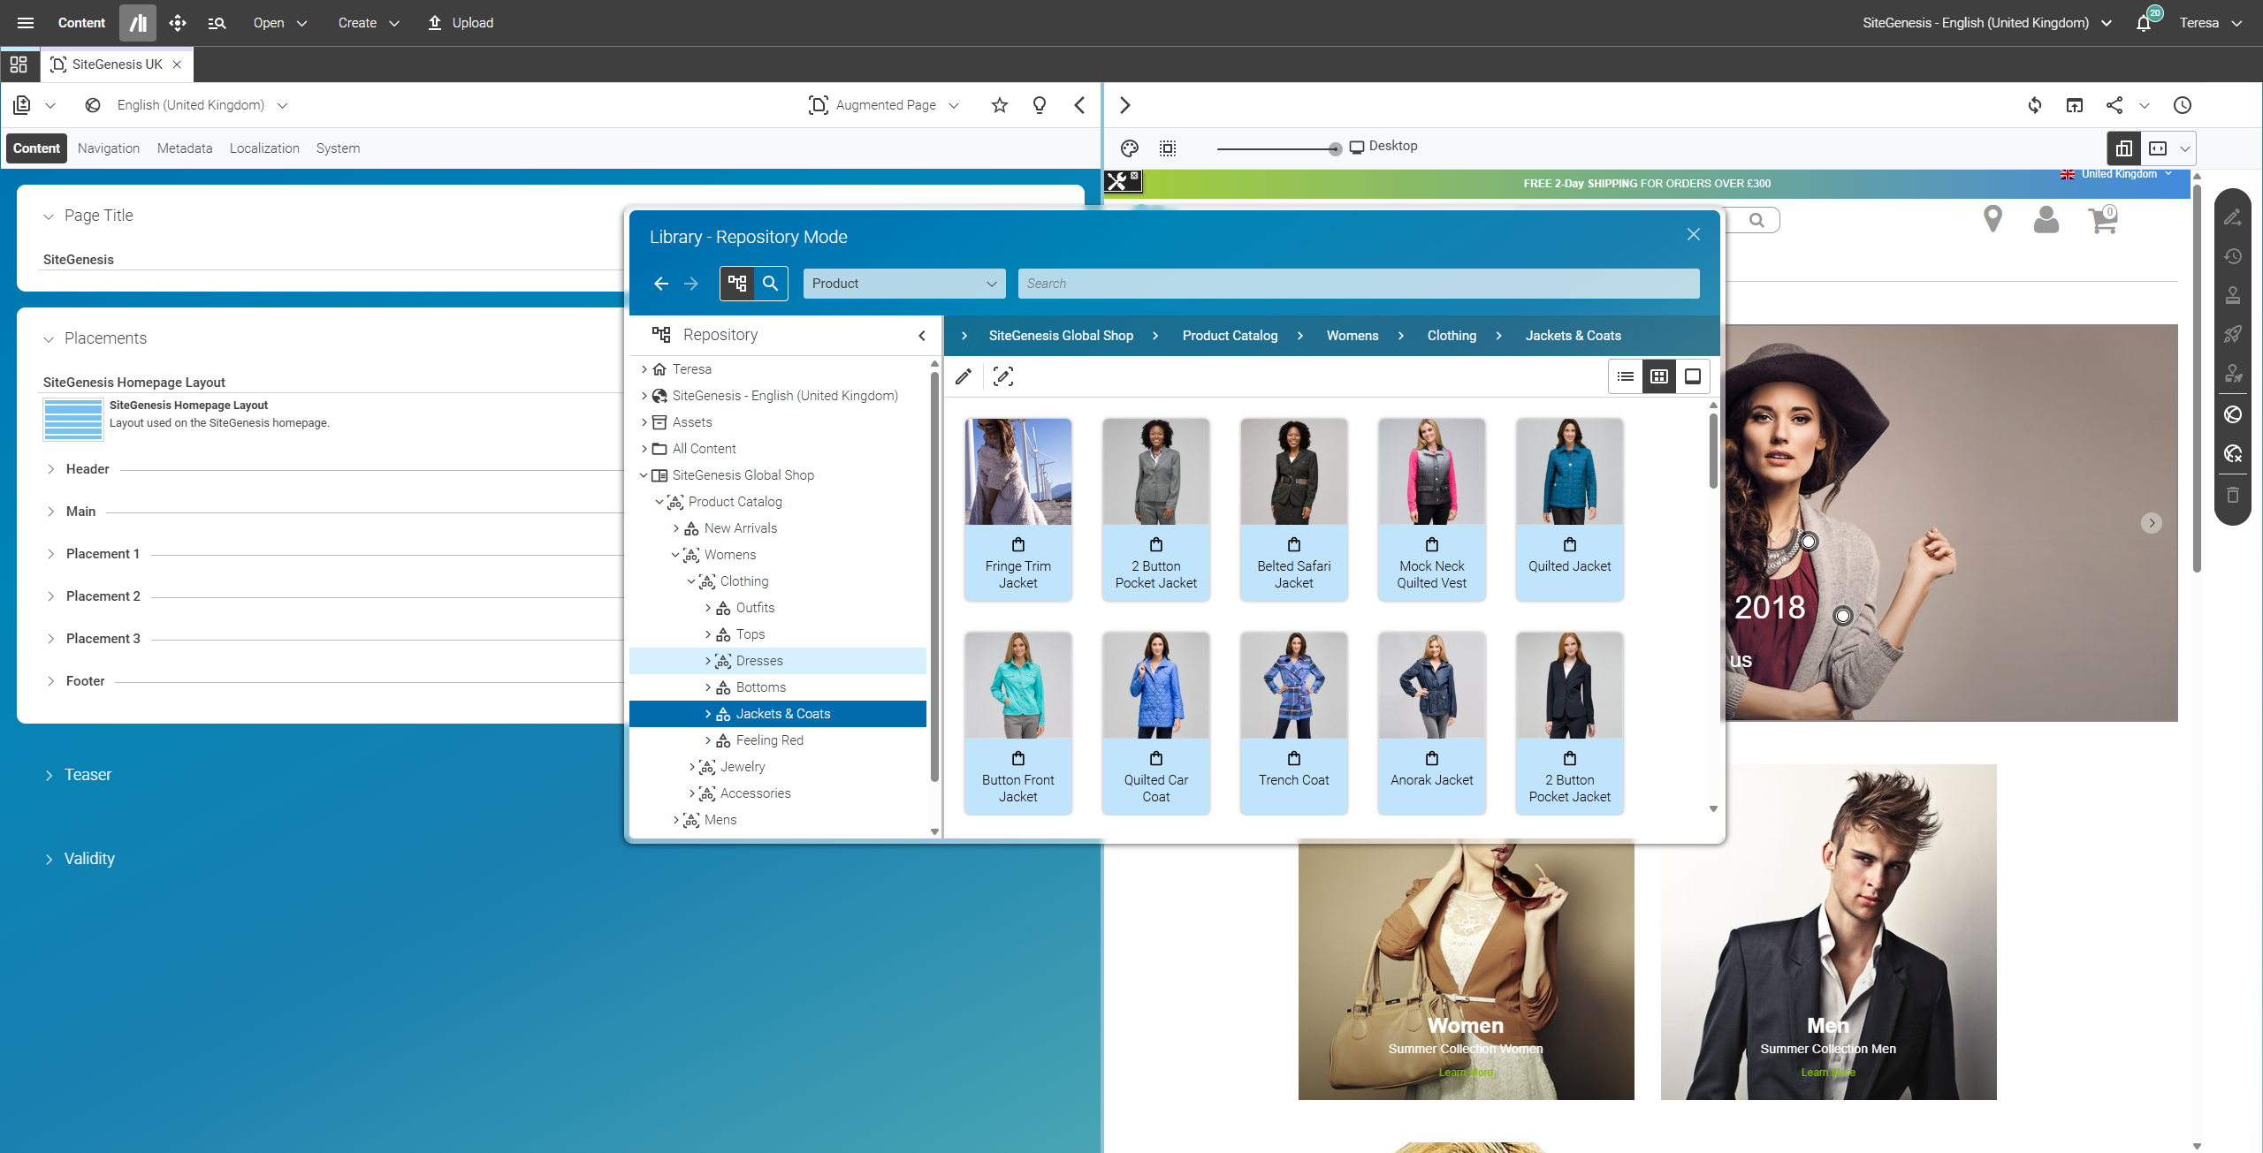Select the Trench Coat product thumbnail
This screenshot has height=1153, width=2263.
coord(1294,723)
